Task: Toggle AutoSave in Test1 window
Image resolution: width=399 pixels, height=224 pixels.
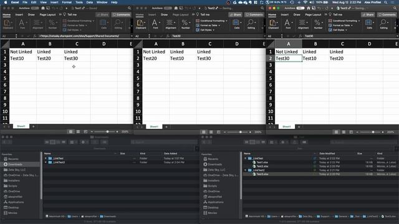Action: point(35,8)
